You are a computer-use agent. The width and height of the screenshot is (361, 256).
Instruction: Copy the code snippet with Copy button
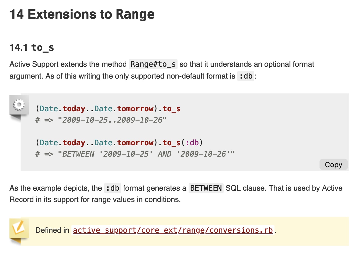[x=334, y=164]
